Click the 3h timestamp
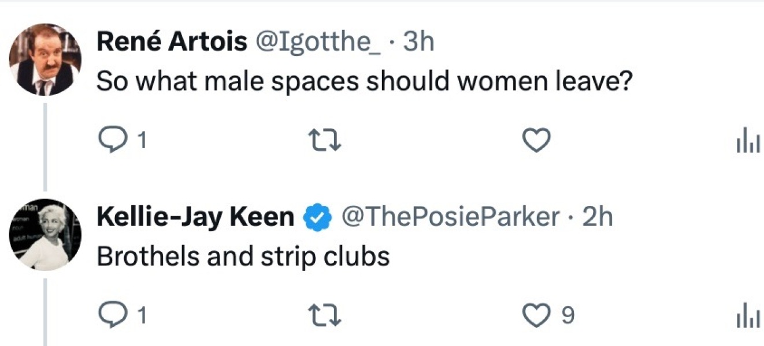764x346 pixels. pyautogui.click(x=418, y=42)
